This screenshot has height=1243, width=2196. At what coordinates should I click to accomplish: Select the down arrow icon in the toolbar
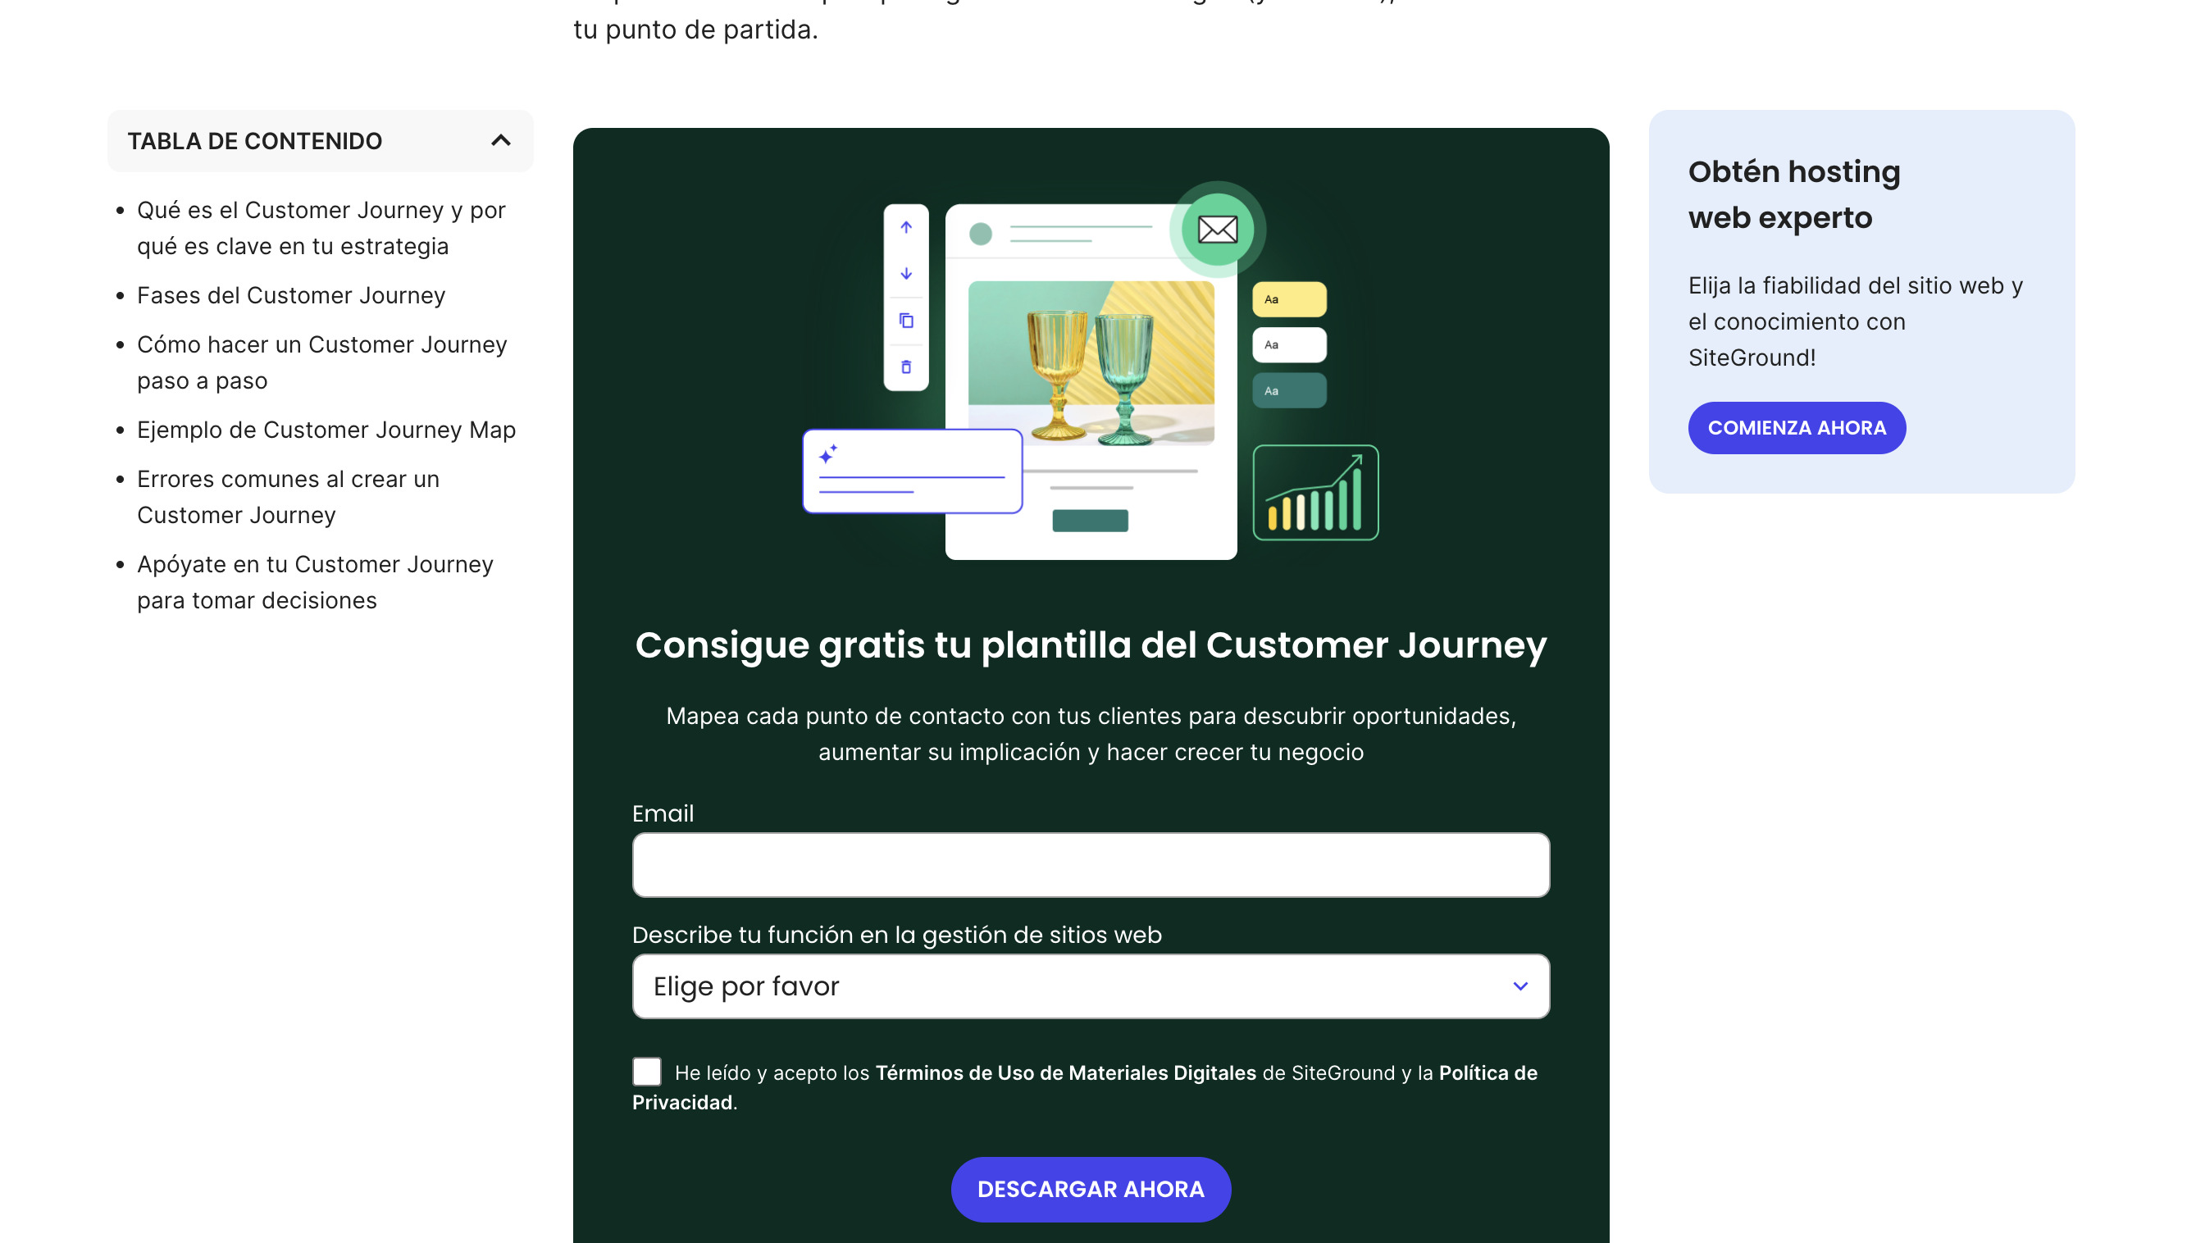[905, 274]
